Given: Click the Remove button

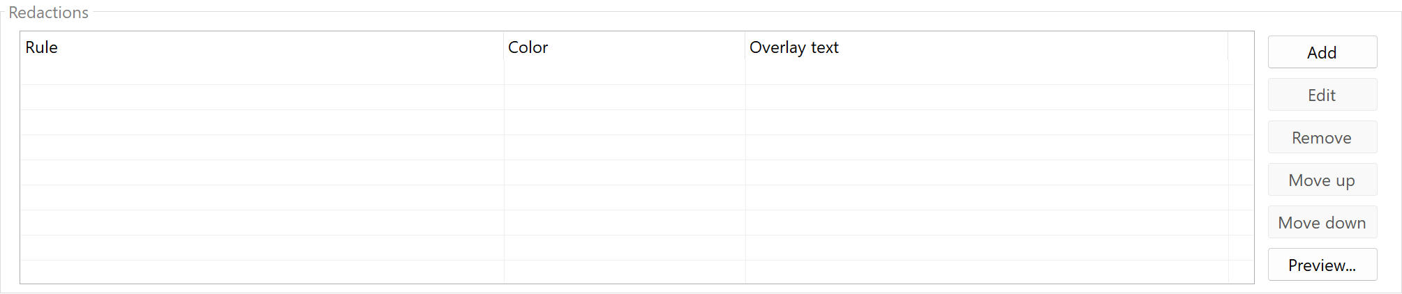Looking at the screenshot, I should (x=1322, y=137).
